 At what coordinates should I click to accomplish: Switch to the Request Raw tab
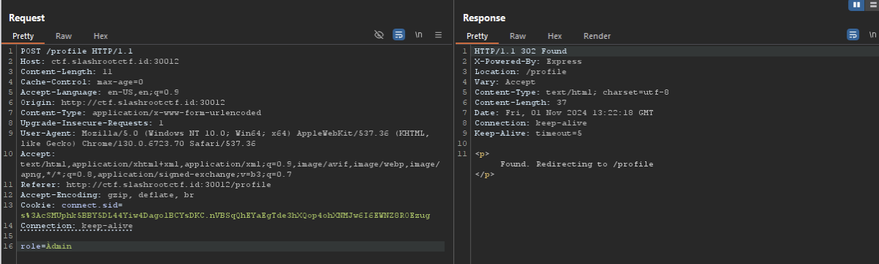click(x=63, y=36)
